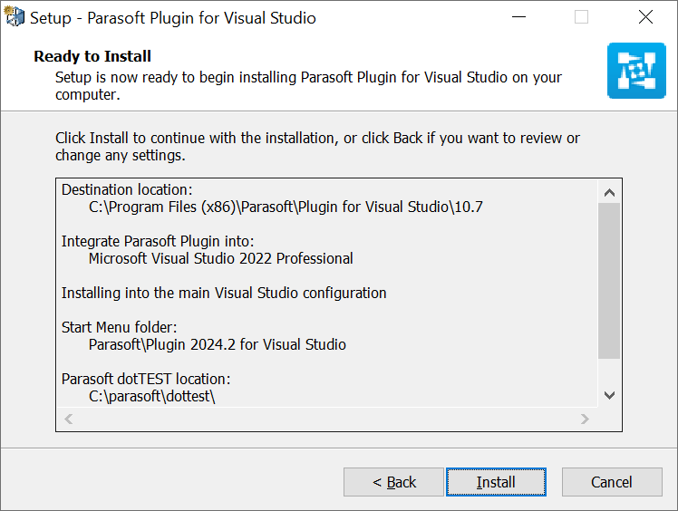
Task: Click the 'Parasoft dotTEST location:' label
Action: click(146, 379)
